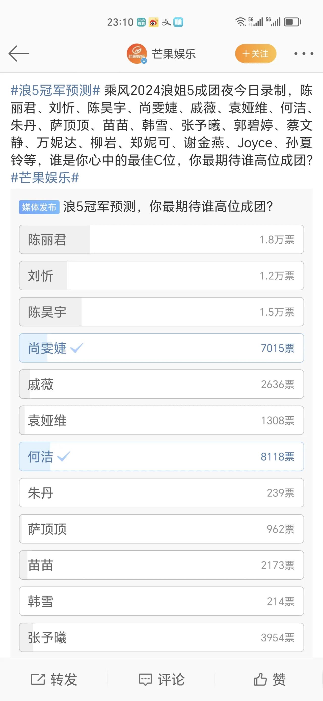Tap the back arrow icon
Viewport: 323px width, 701px height.
(x=19, y=53)
